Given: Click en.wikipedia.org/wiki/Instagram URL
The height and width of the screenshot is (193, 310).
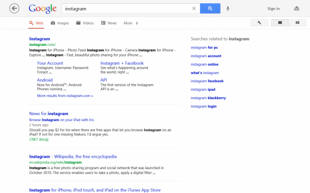Looking at the screenshot, I should pyautogui.click(x=56, y=163).
